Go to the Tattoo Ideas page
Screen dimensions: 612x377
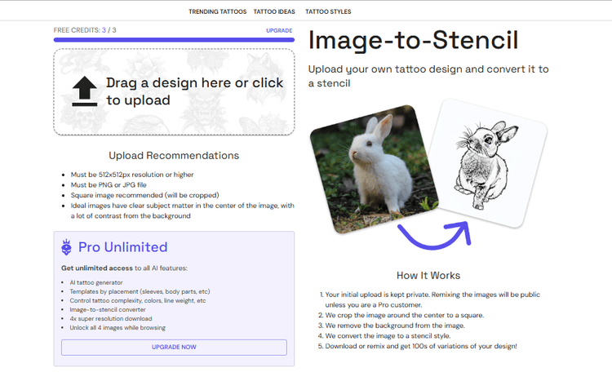tap(276, 12)
